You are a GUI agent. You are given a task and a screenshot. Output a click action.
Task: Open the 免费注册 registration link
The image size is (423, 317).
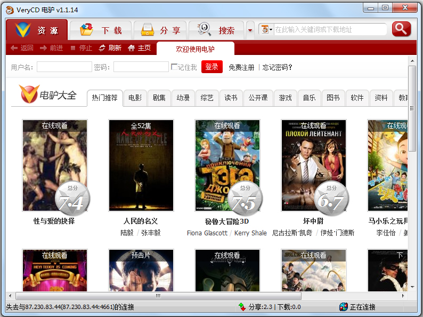pyautogui.click(x=241, y=67)
